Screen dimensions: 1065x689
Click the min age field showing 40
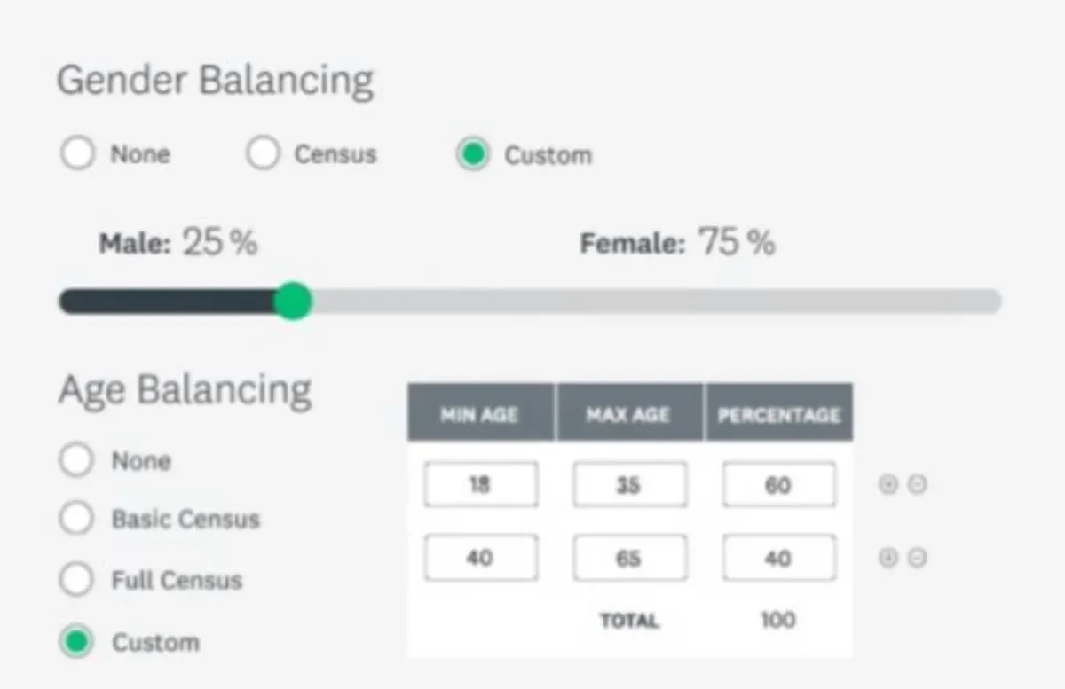[480, 558]
